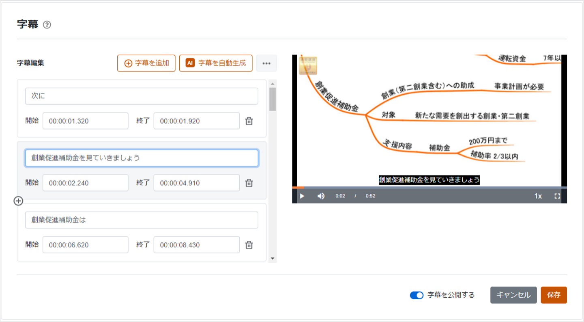The width and height of the screenshot is (584, 322).
Task: Toggle the 字幕を公開する switch
Action: point(417,295)
